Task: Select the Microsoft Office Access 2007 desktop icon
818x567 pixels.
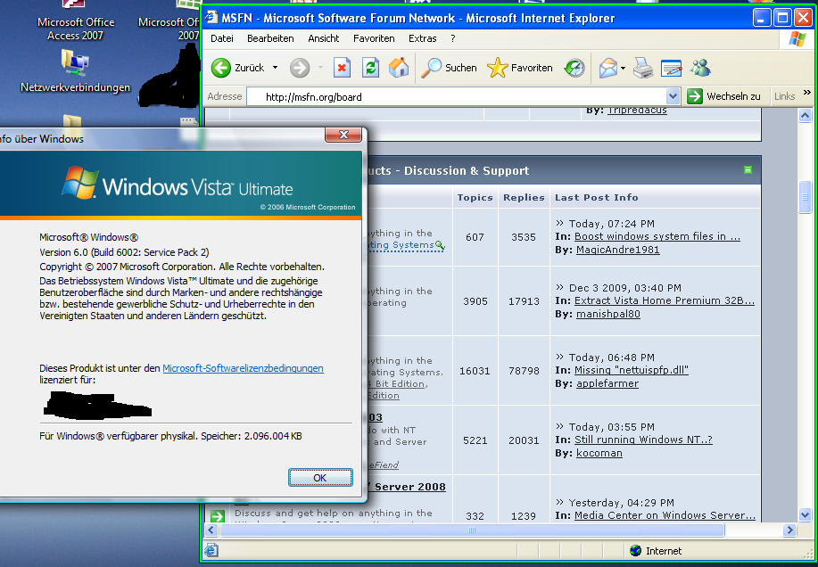Action: [75, 21]
